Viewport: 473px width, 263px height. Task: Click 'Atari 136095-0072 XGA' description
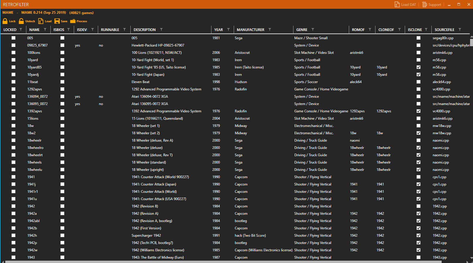coord(150,104)
